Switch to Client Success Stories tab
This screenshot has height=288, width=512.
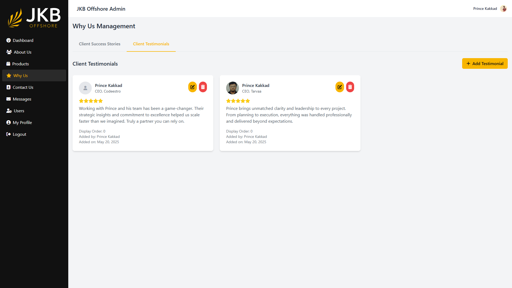pyautogui.click(x=99, y=44)
